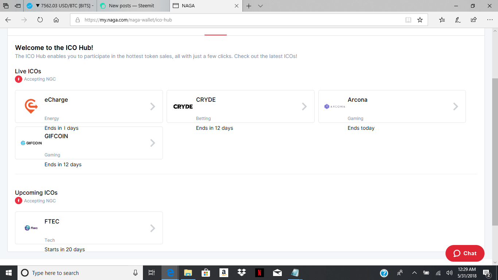Open Edge settings and more menu
This screenshot has width=498, height=280.
coord(490,20)
